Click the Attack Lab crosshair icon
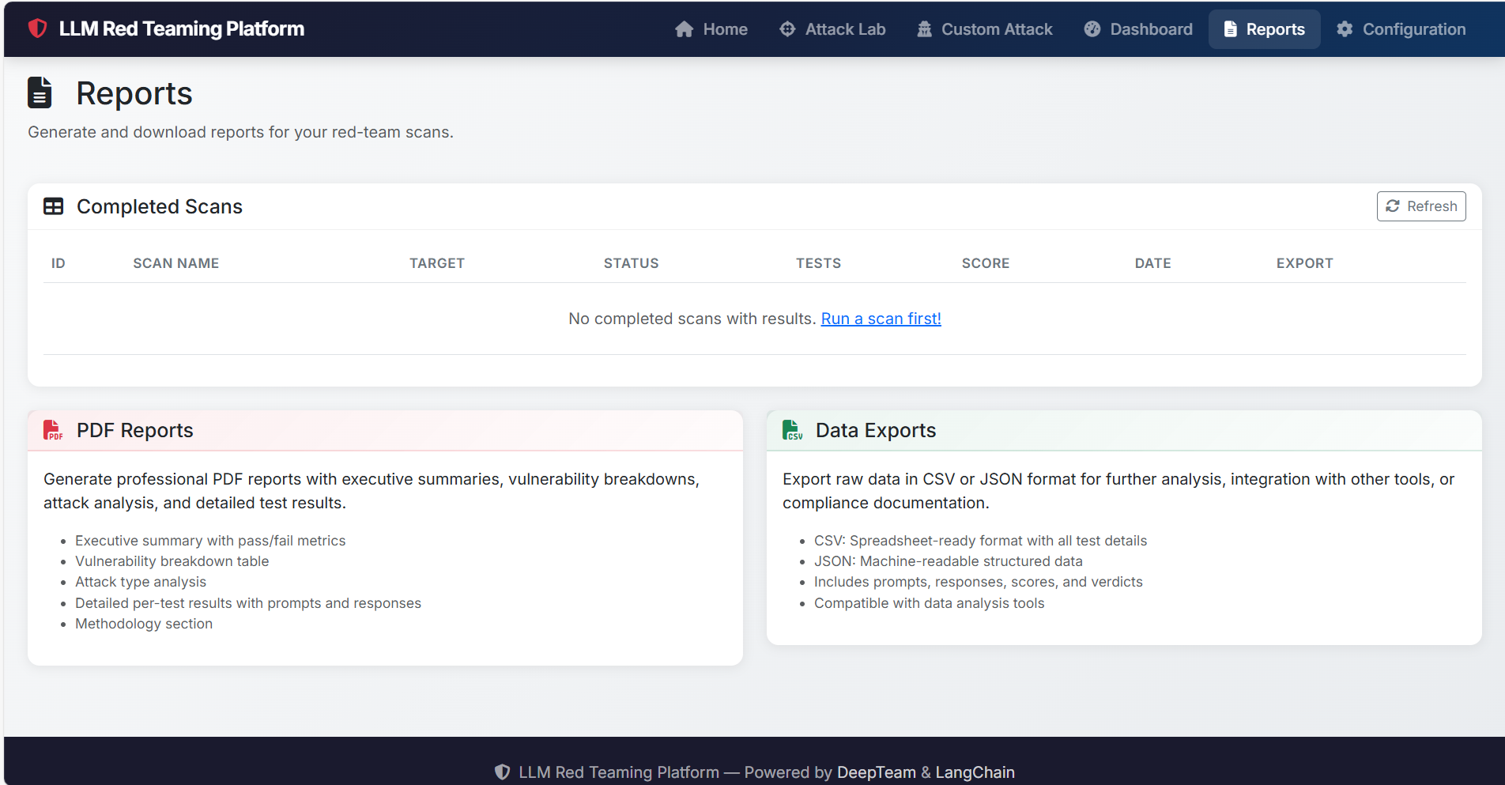This screenshot has width=1505, height=785. click(787, 29)
